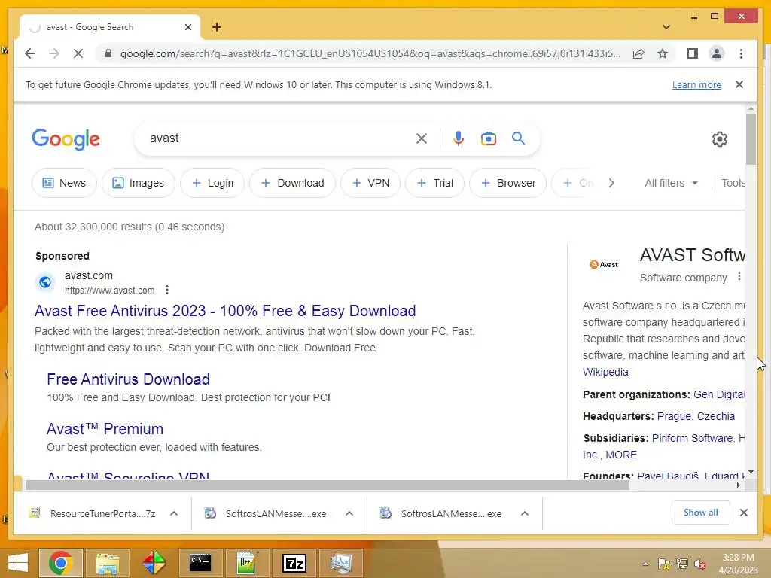771x578 pixels.
Task: Show more filter chips arrow
Action: click(x=611, y=183)
